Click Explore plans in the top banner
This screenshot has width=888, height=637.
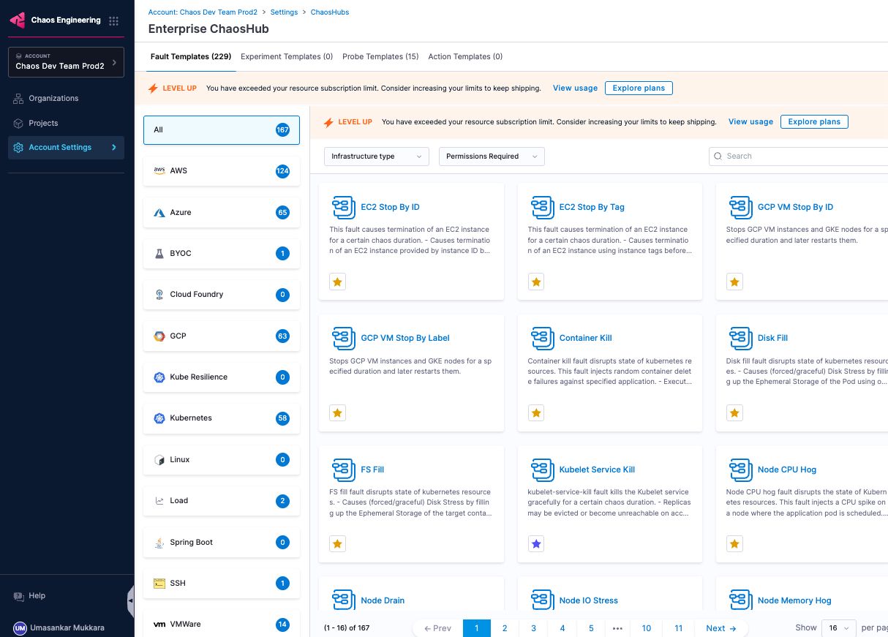point(639,88)
